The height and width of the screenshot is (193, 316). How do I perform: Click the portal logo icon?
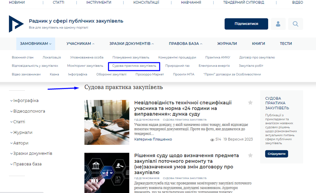pos(16,24)
